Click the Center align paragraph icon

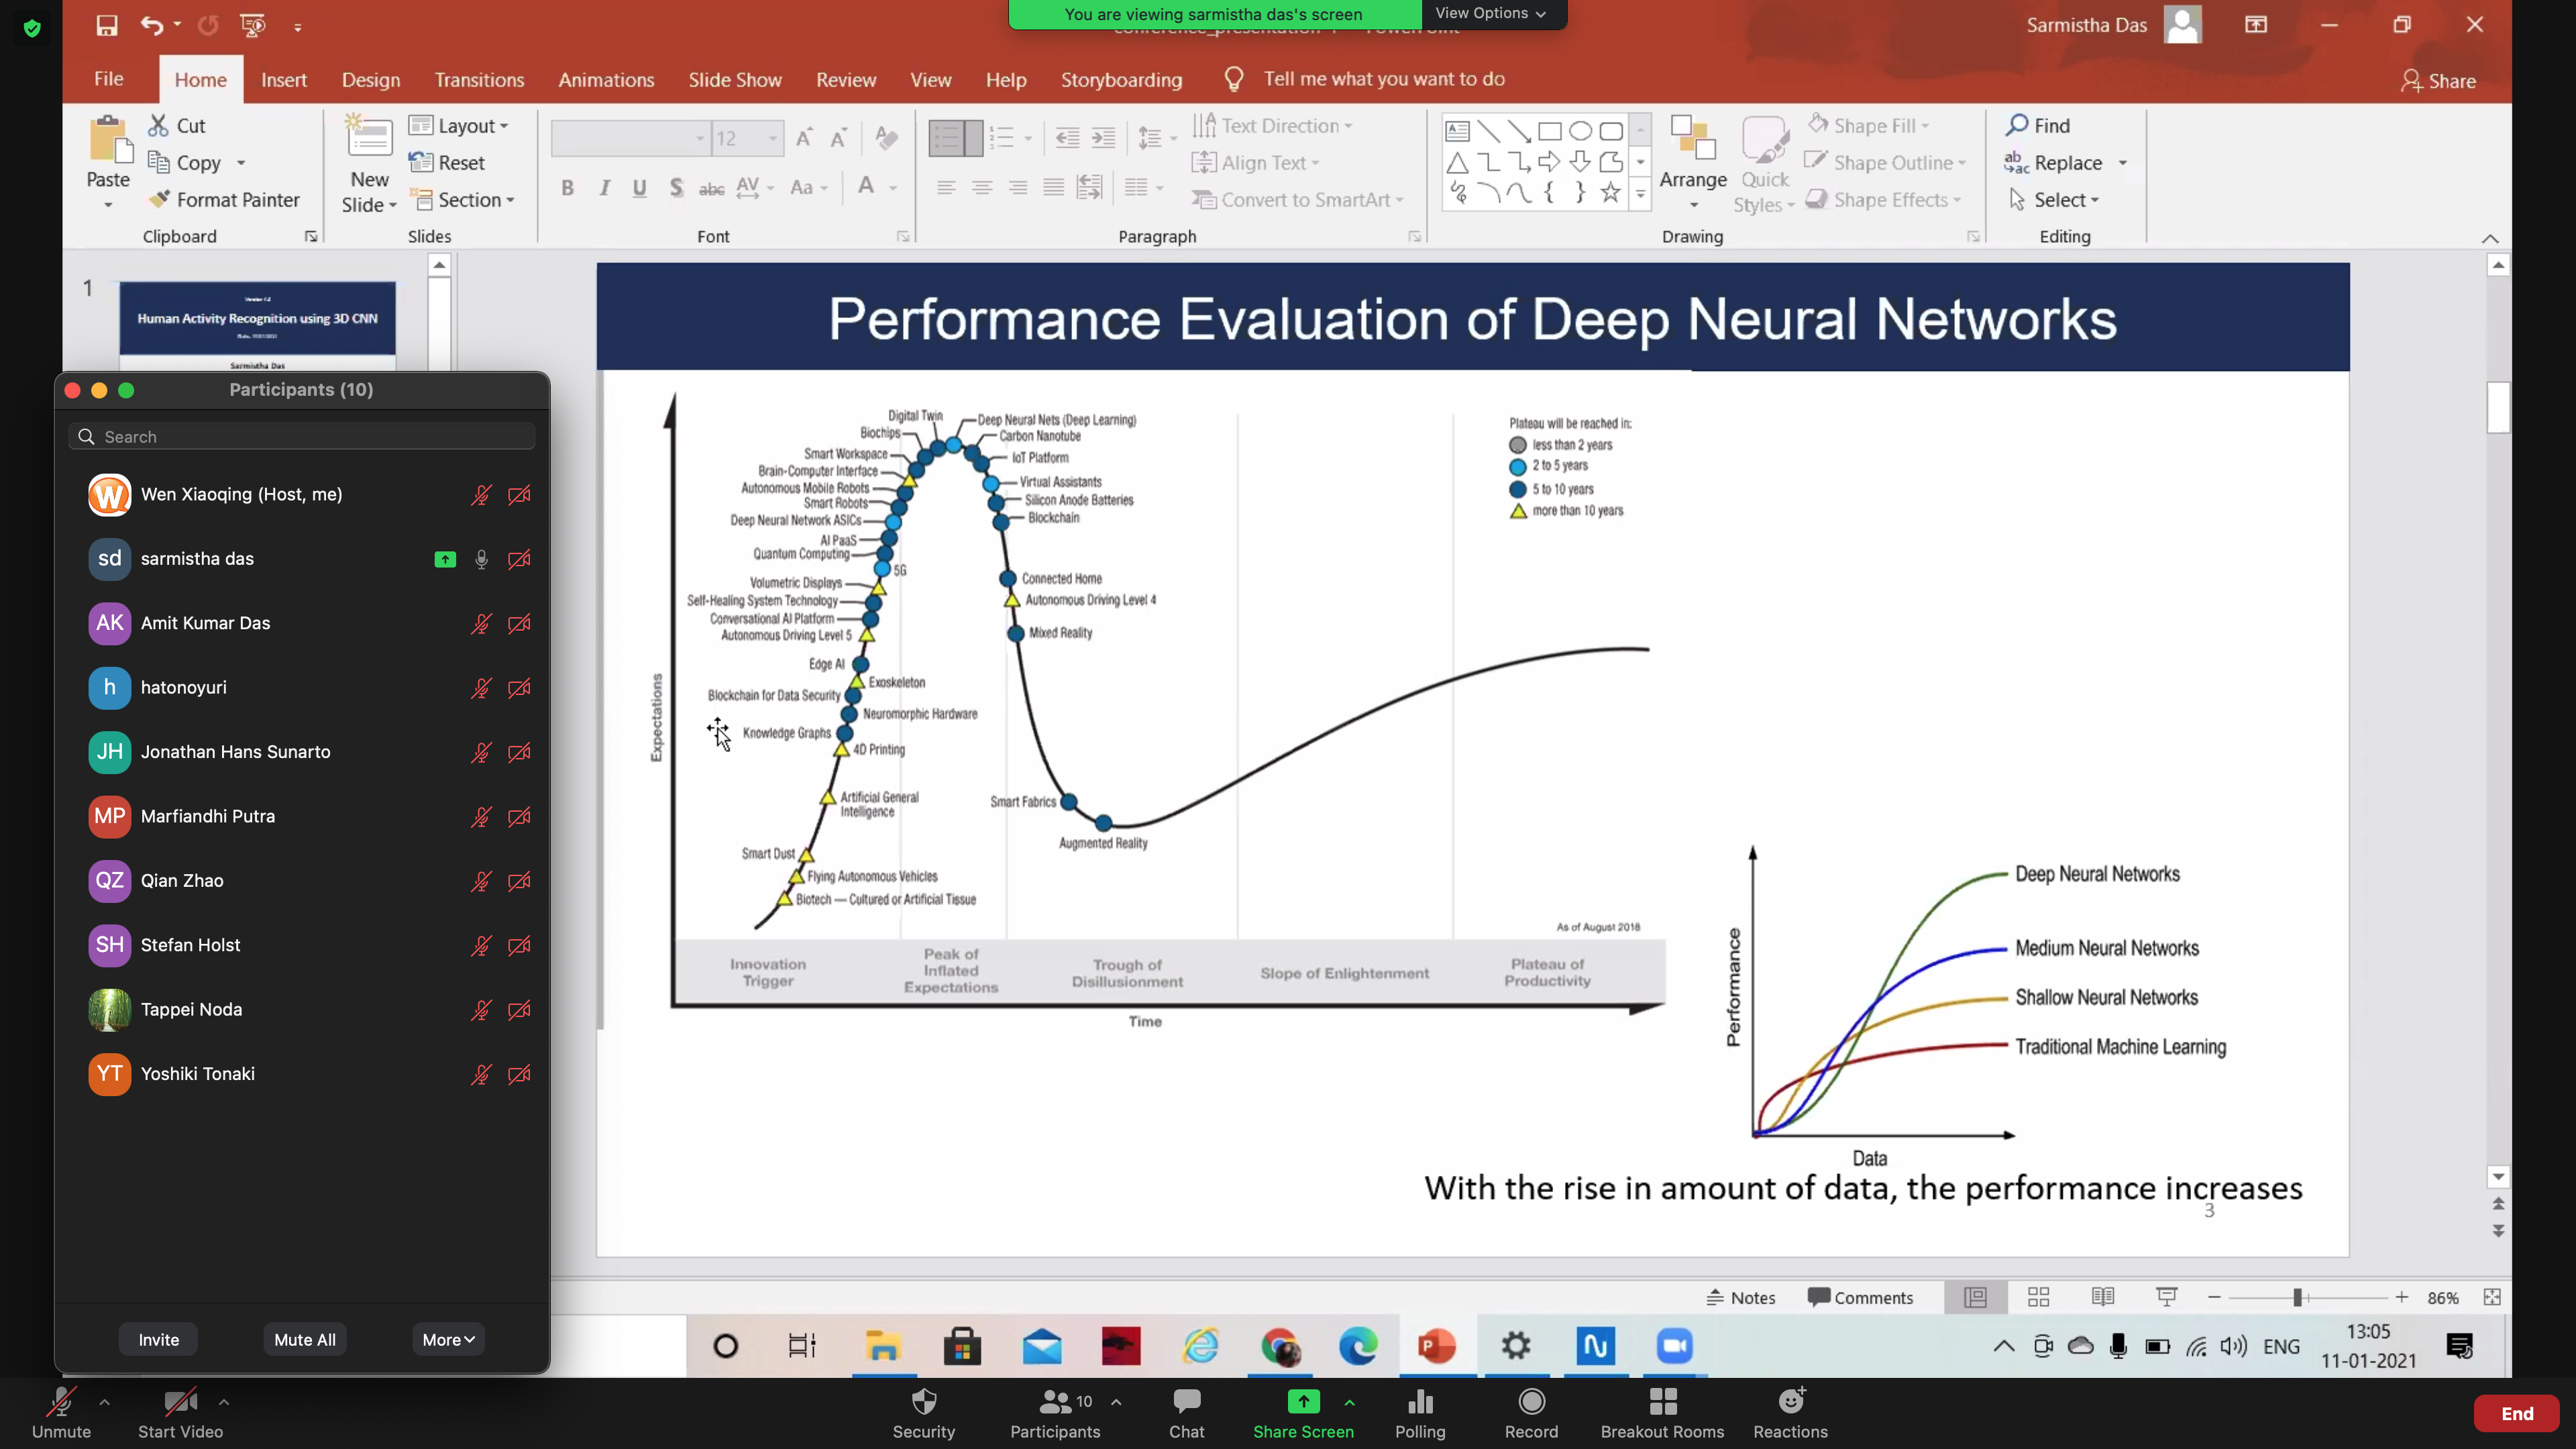tap(982, 188)
